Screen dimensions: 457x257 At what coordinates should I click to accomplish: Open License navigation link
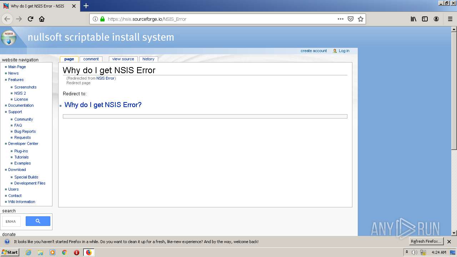click(21, 99)
